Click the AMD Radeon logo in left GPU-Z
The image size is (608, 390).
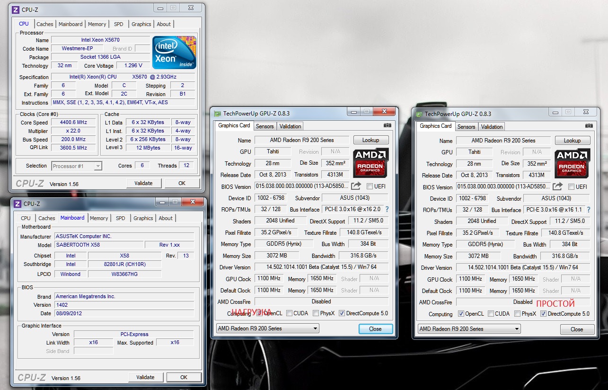click(x=371, y=163)
